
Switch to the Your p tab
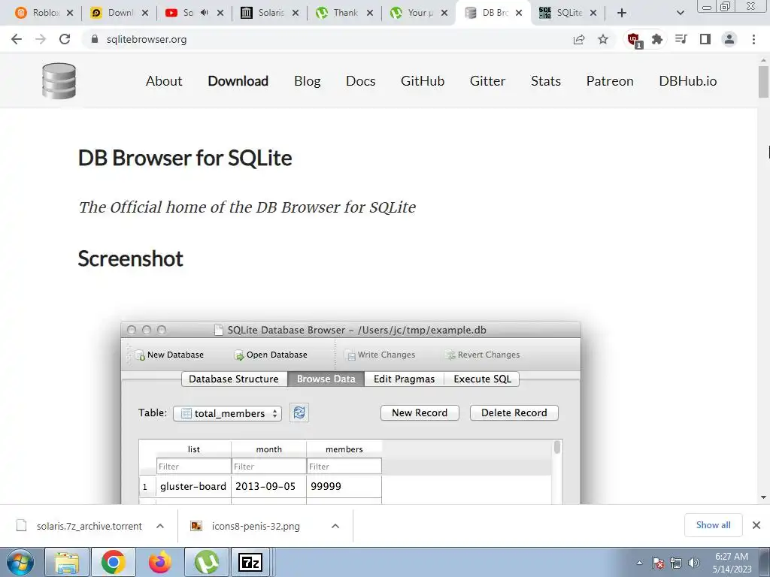pos(419,13)
